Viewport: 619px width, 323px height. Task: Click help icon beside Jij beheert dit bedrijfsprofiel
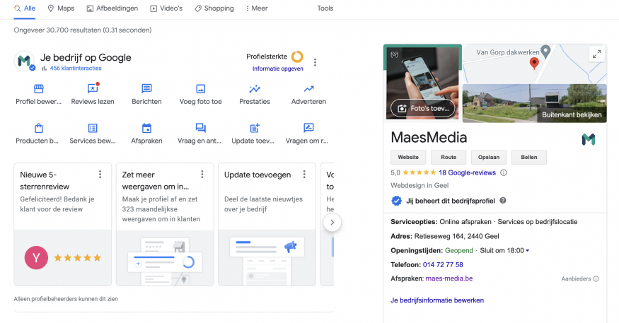[503, 200]
